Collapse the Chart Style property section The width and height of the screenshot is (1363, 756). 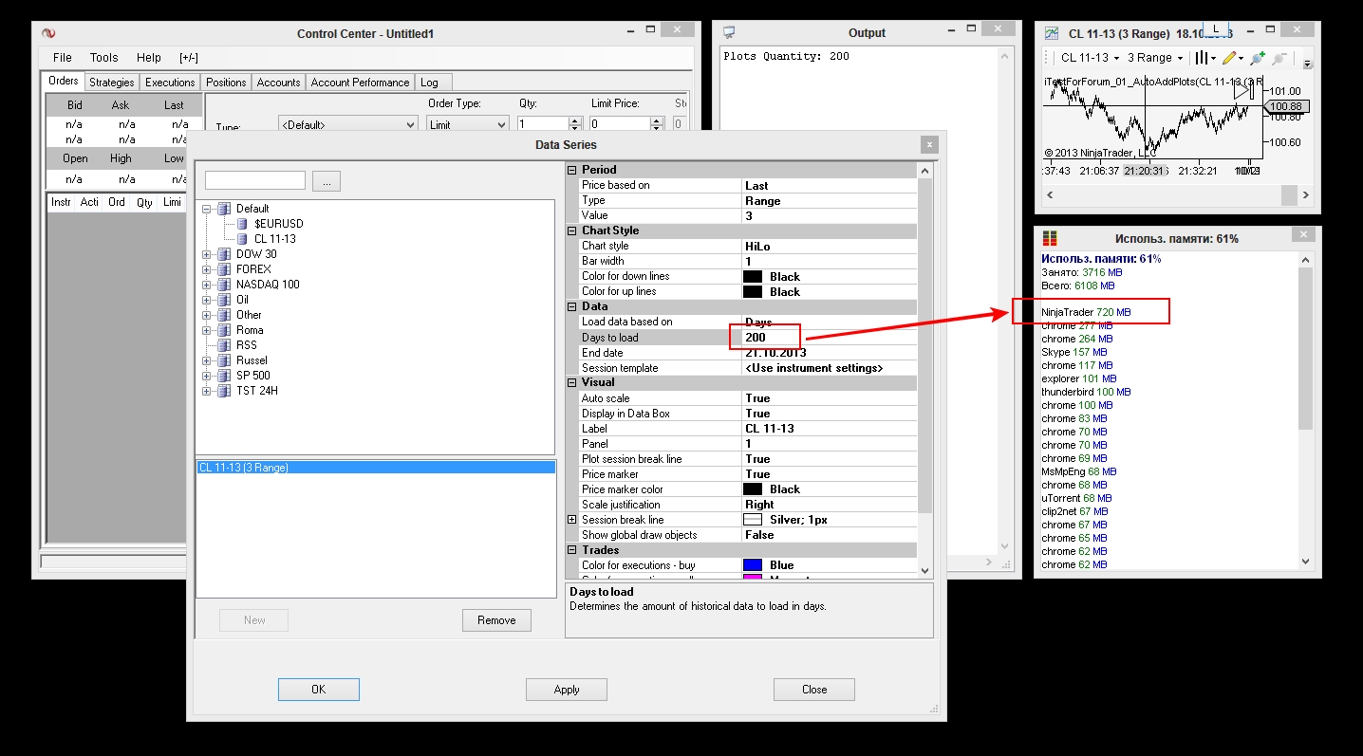572,230
